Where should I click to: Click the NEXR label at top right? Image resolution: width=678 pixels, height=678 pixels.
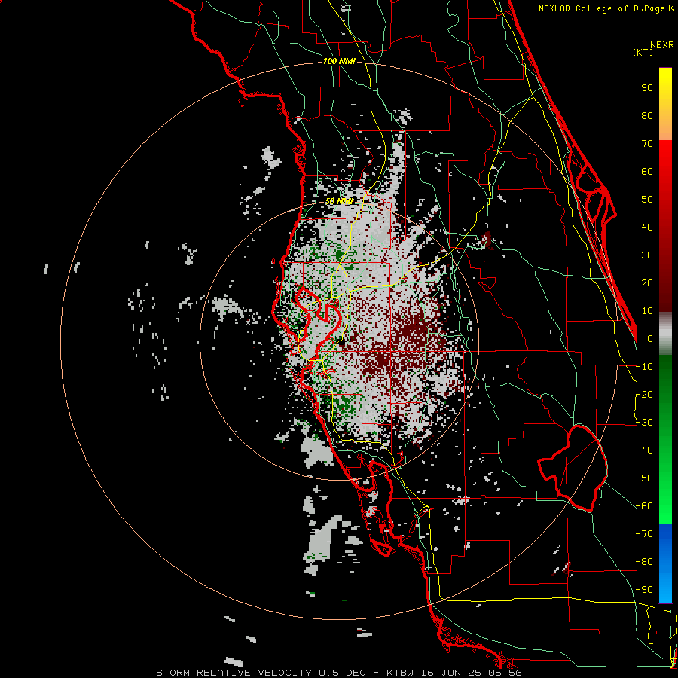point(661,45)
